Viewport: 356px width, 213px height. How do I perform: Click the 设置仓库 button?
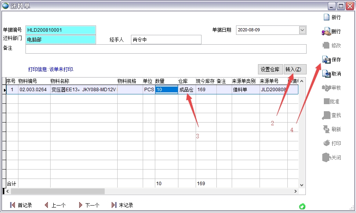270,69
